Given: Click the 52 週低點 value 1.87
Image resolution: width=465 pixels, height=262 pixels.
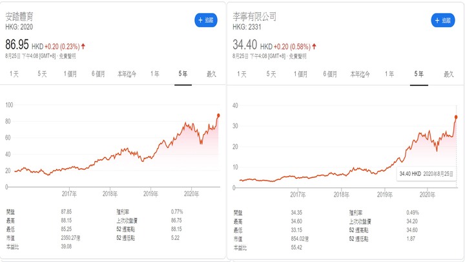Looking at the screenshot, I should point(411,239).
